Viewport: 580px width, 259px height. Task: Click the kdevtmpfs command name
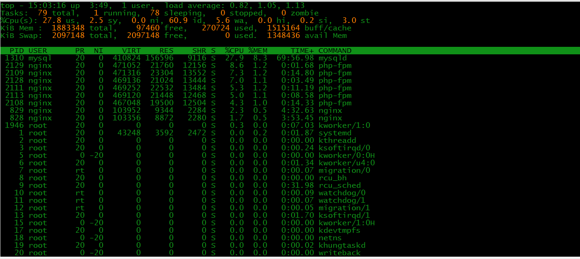point(339,230)
